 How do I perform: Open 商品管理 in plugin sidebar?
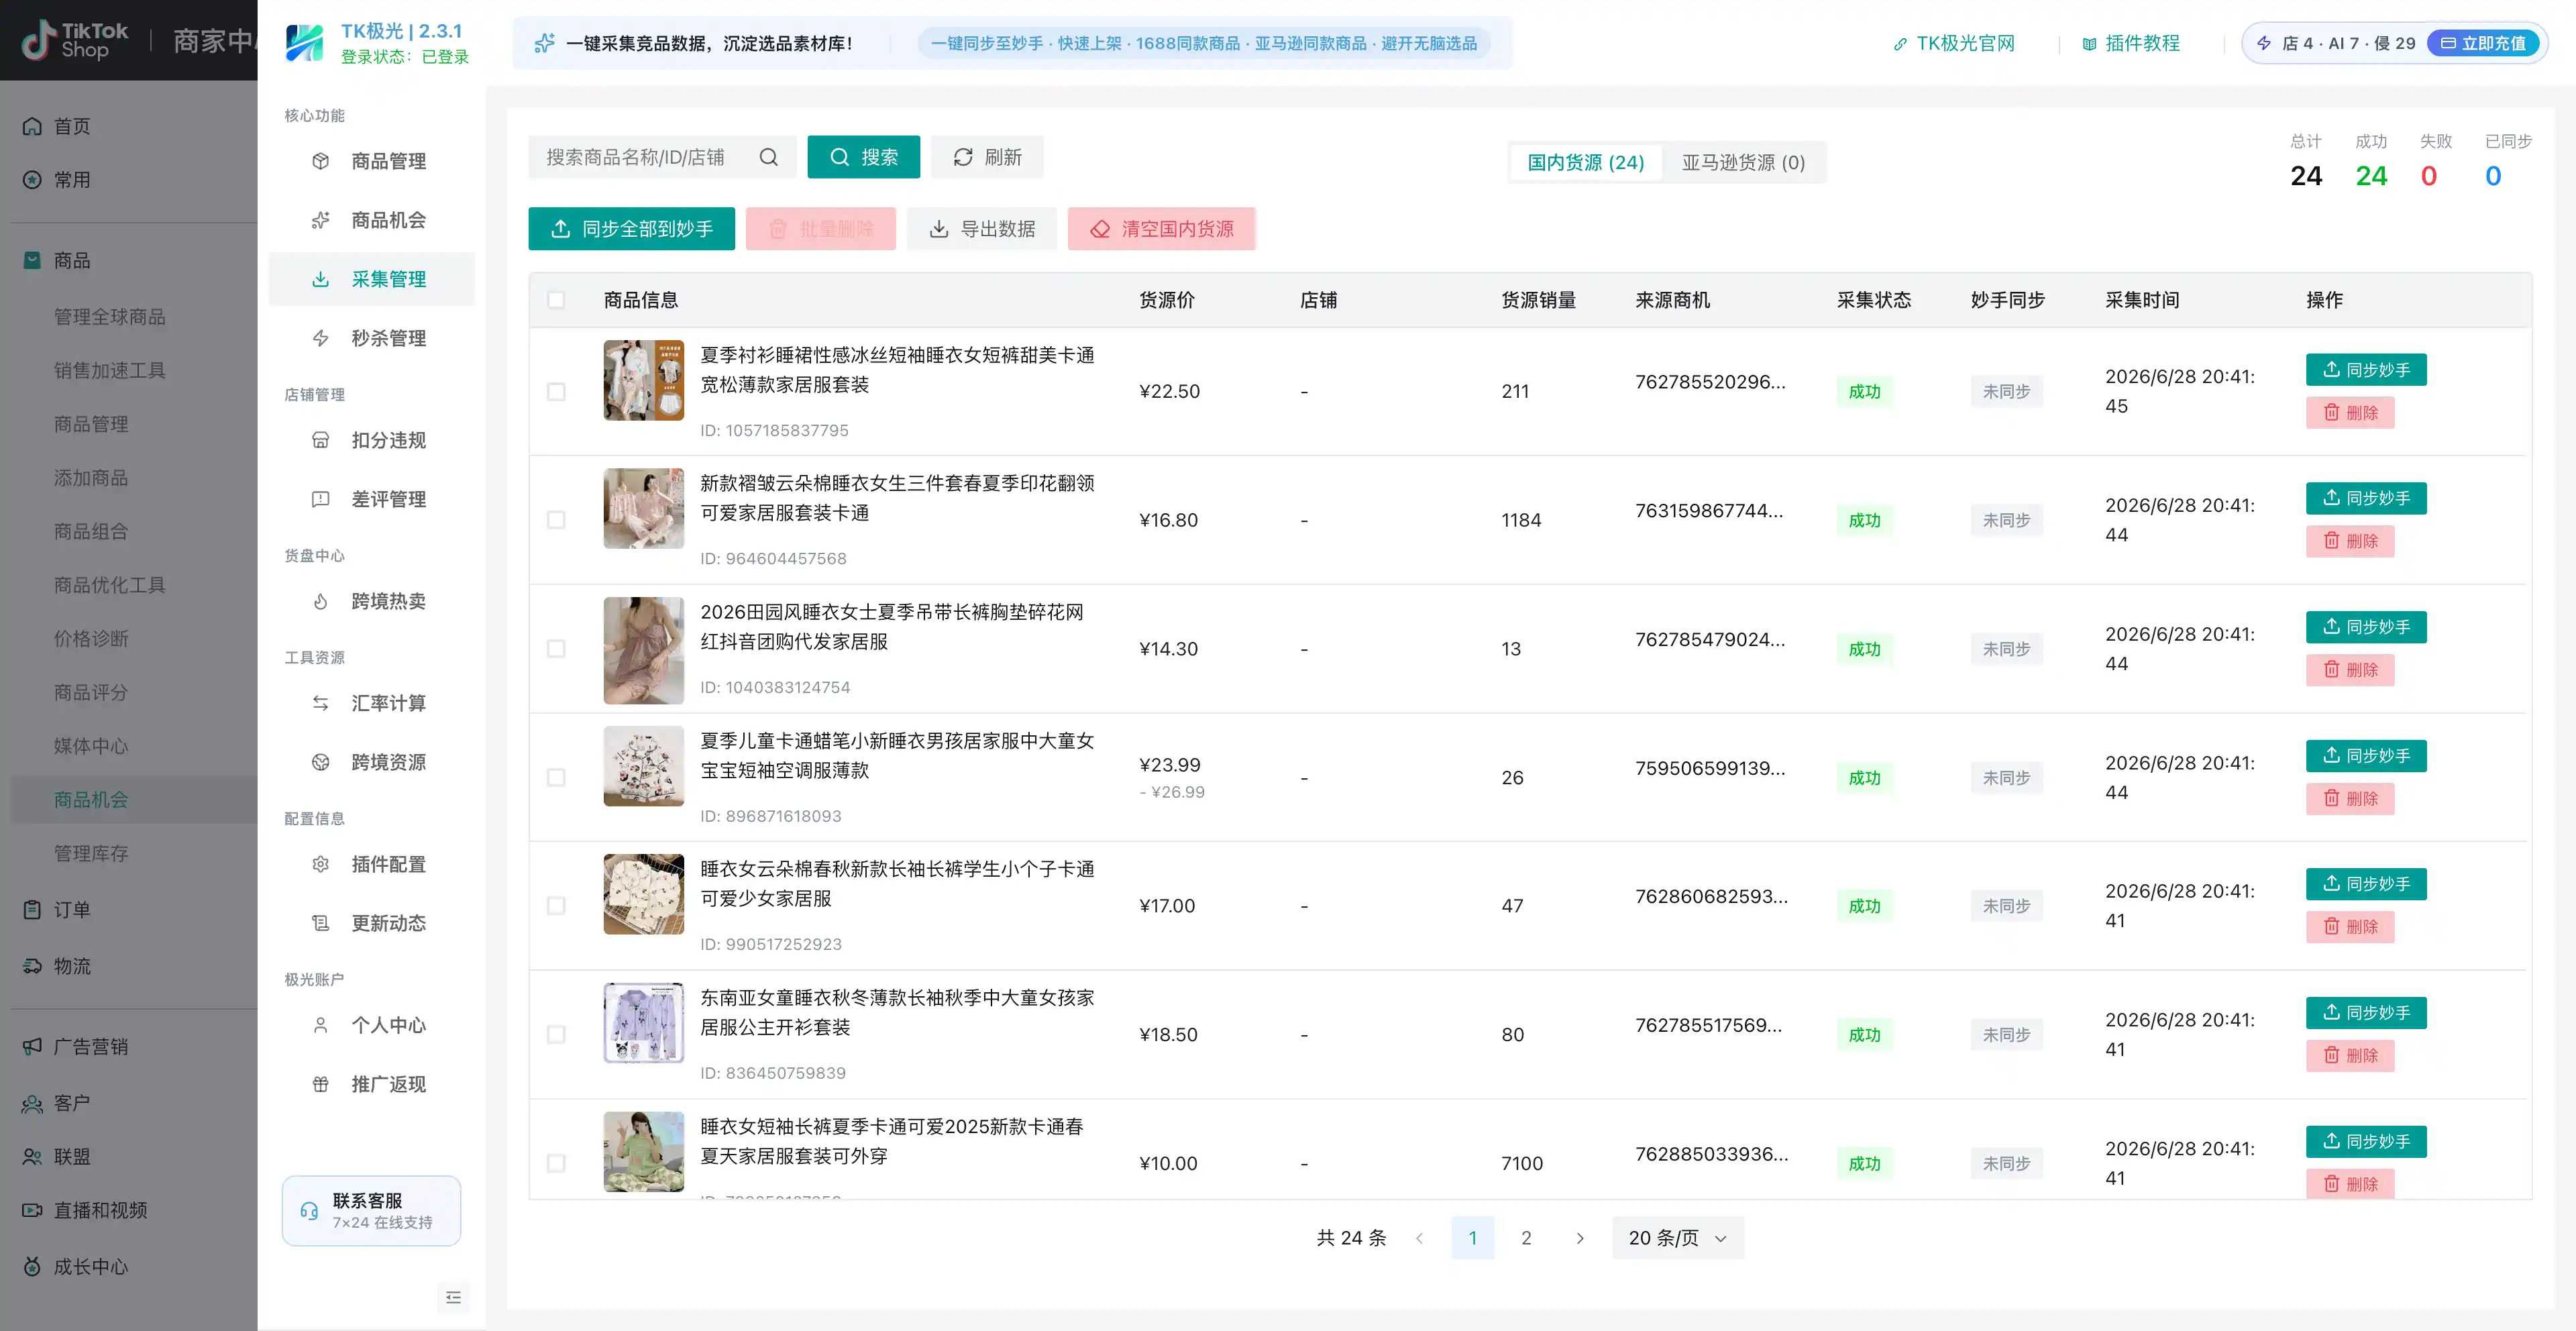(x=370, y=161)
